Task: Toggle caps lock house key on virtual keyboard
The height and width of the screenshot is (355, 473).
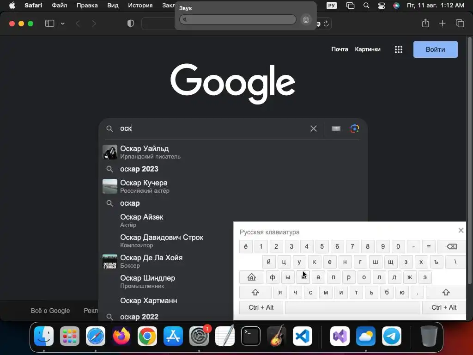Action: pos(252,277)
